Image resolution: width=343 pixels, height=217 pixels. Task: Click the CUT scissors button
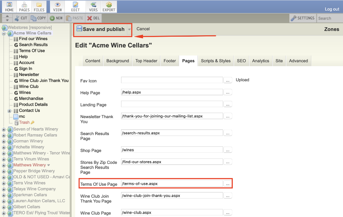[x=21, y=18]
